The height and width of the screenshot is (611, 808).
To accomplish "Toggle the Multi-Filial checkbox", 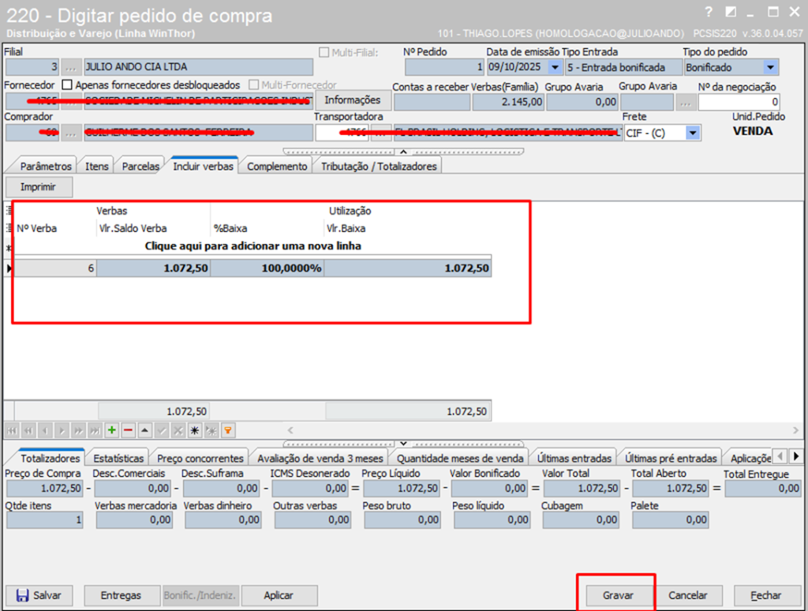I will point(324,52).
